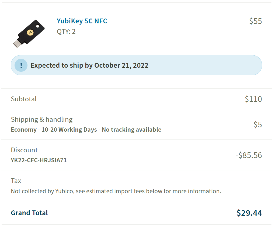Click the gold touch disc on YubiKey image
The height and width of the screenshot is (226, 275).
pos(30,33)
